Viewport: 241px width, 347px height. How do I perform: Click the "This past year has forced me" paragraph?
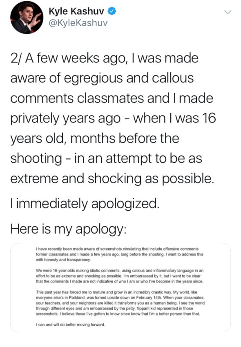[x=120, y=303]
